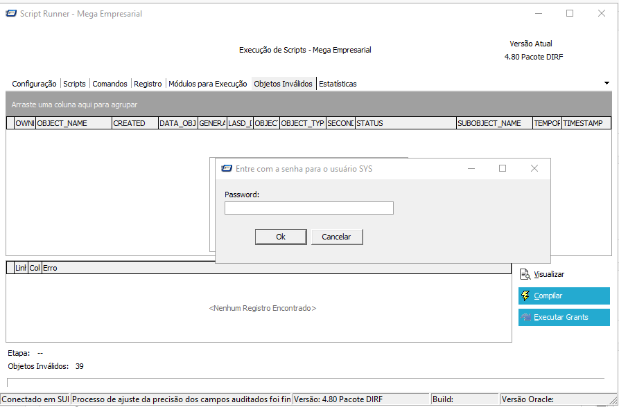The image size is (619, 407).
Task: Open the tab overflow dropdown arrow
Action: [x=607, y=83]
